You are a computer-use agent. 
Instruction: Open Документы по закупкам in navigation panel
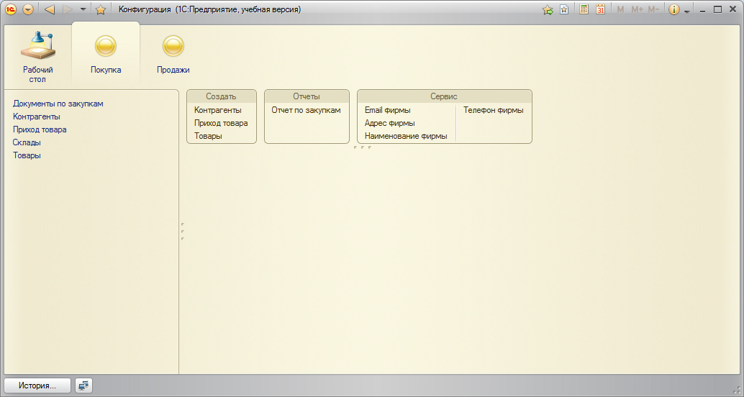pyautogui.click(x=58, y=104)
